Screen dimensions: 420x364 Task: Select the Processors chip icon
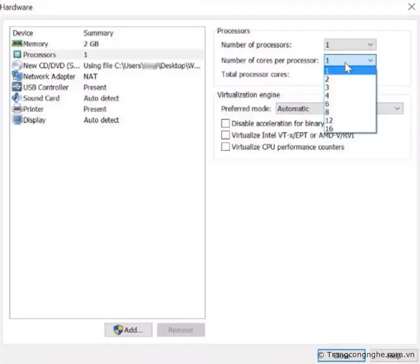click(17, 55)
